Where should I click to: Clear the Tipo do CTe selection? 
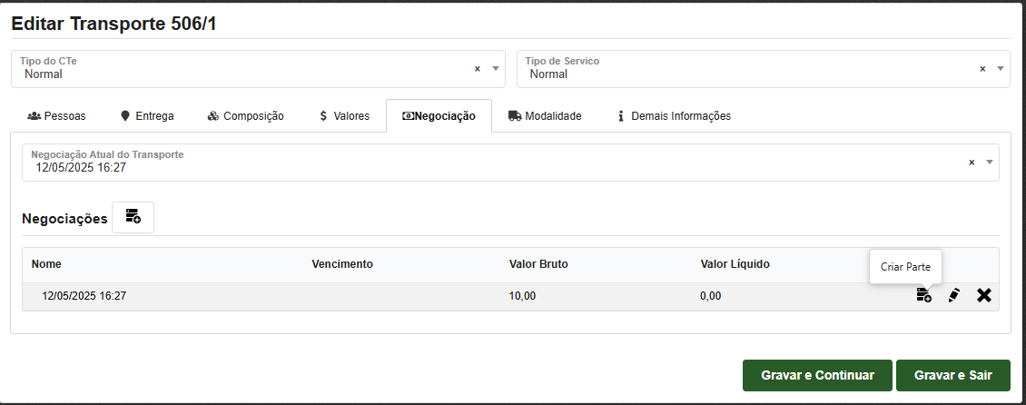478,68
